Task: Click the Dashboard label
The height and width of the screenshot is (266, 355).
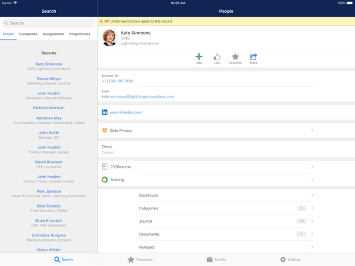Action: (149, 195)
